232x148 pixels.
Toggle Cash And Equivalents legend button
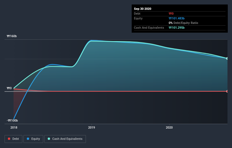pyautogui.click(x=65, y=139)
